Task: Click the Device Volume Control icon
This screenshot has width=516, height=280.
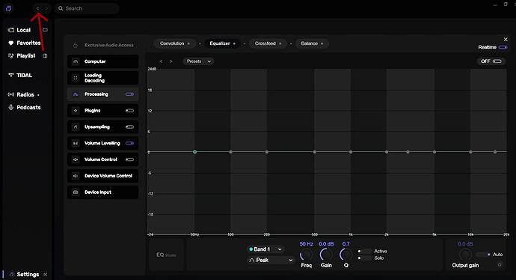Action: (x=76, y=176)
